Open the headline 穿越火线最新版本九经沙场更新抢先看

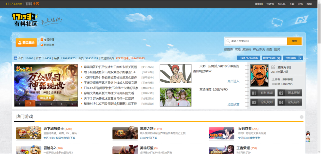click(x=109, y=93)
